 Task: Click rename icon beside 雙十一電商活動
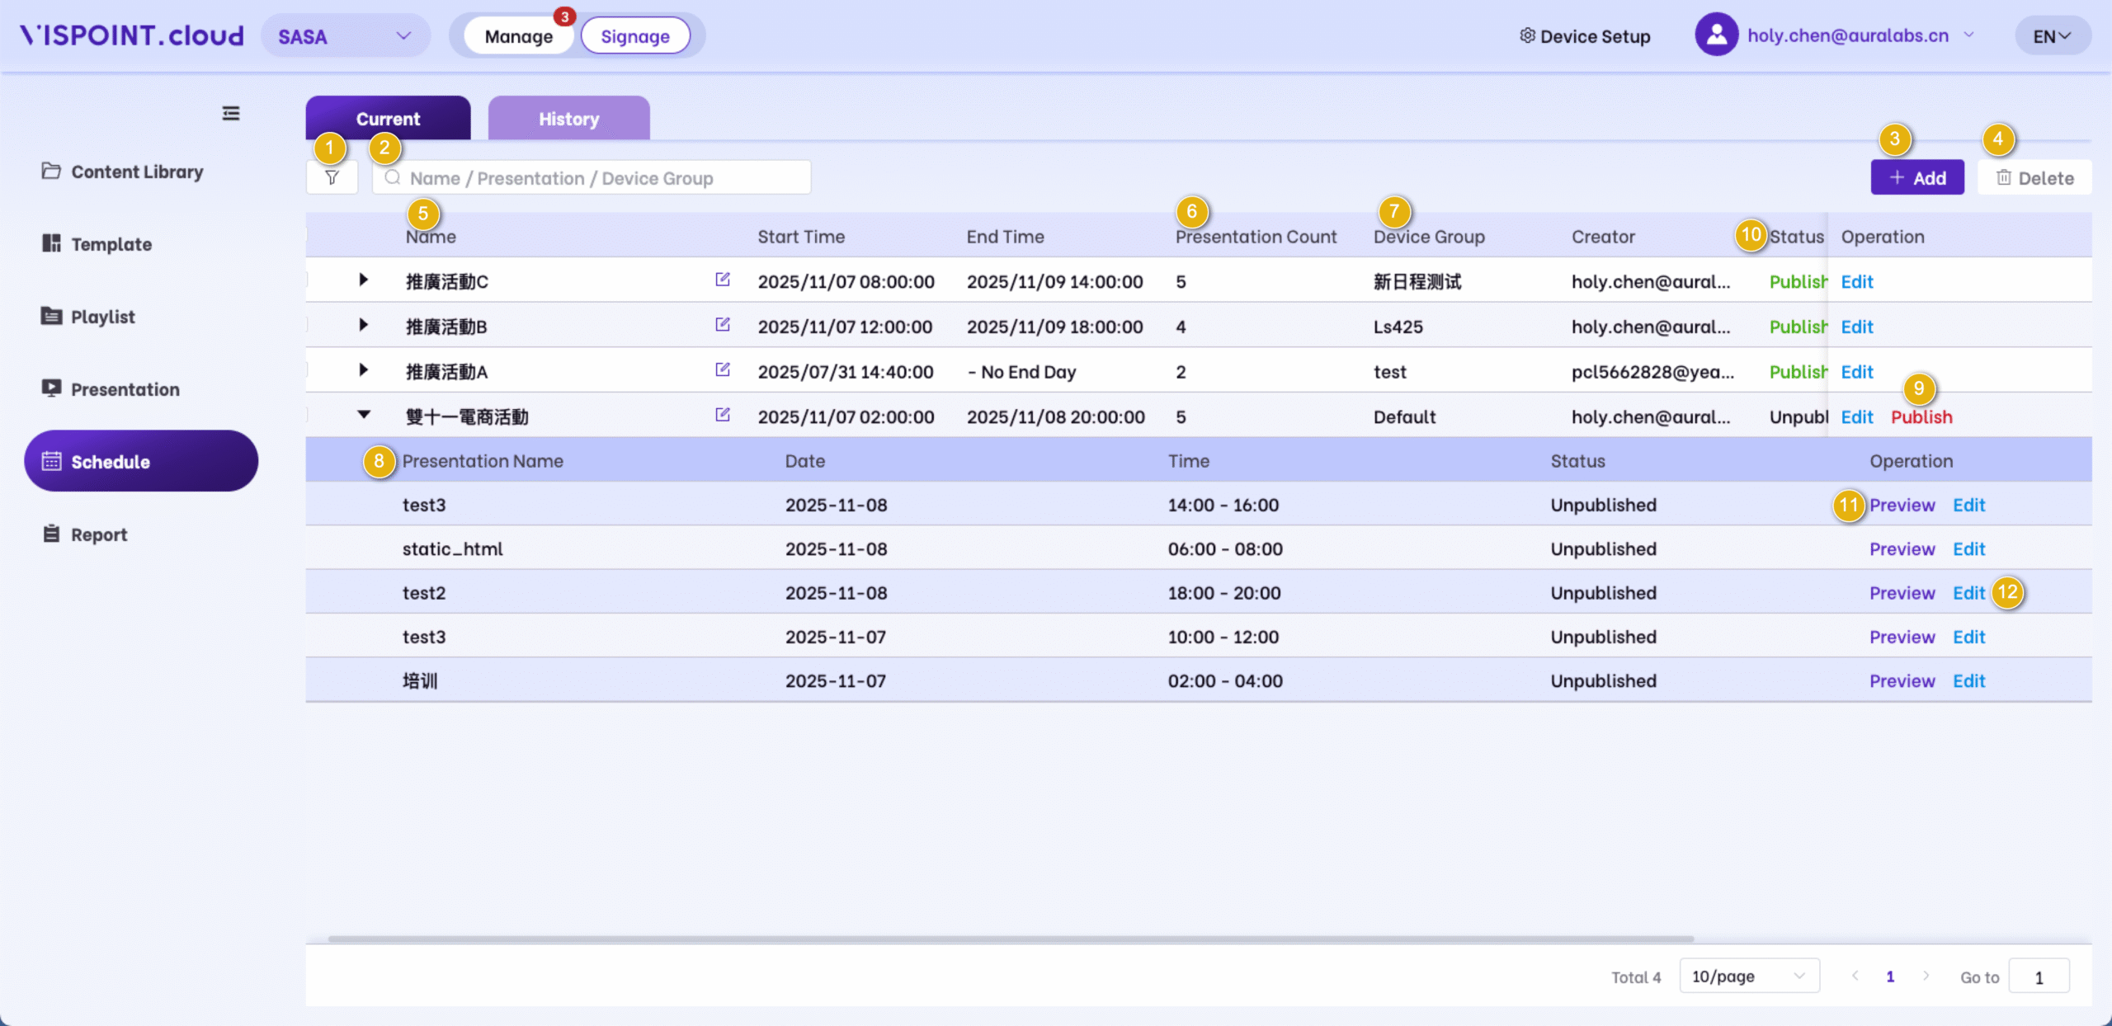pos(722,415)
